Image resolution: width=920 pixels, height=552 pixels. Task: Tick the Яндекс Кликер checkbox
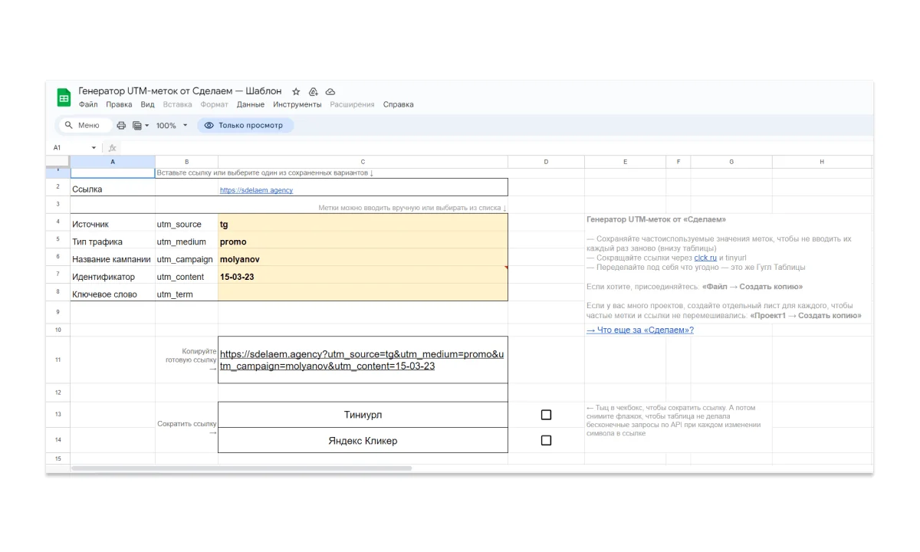(546, 440)
